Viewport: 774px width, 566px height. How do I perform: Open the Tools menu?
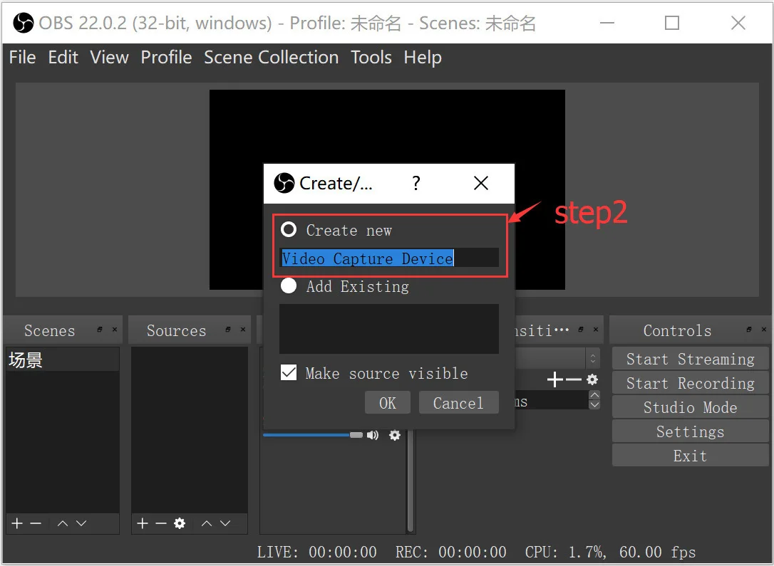coord(371,58)
